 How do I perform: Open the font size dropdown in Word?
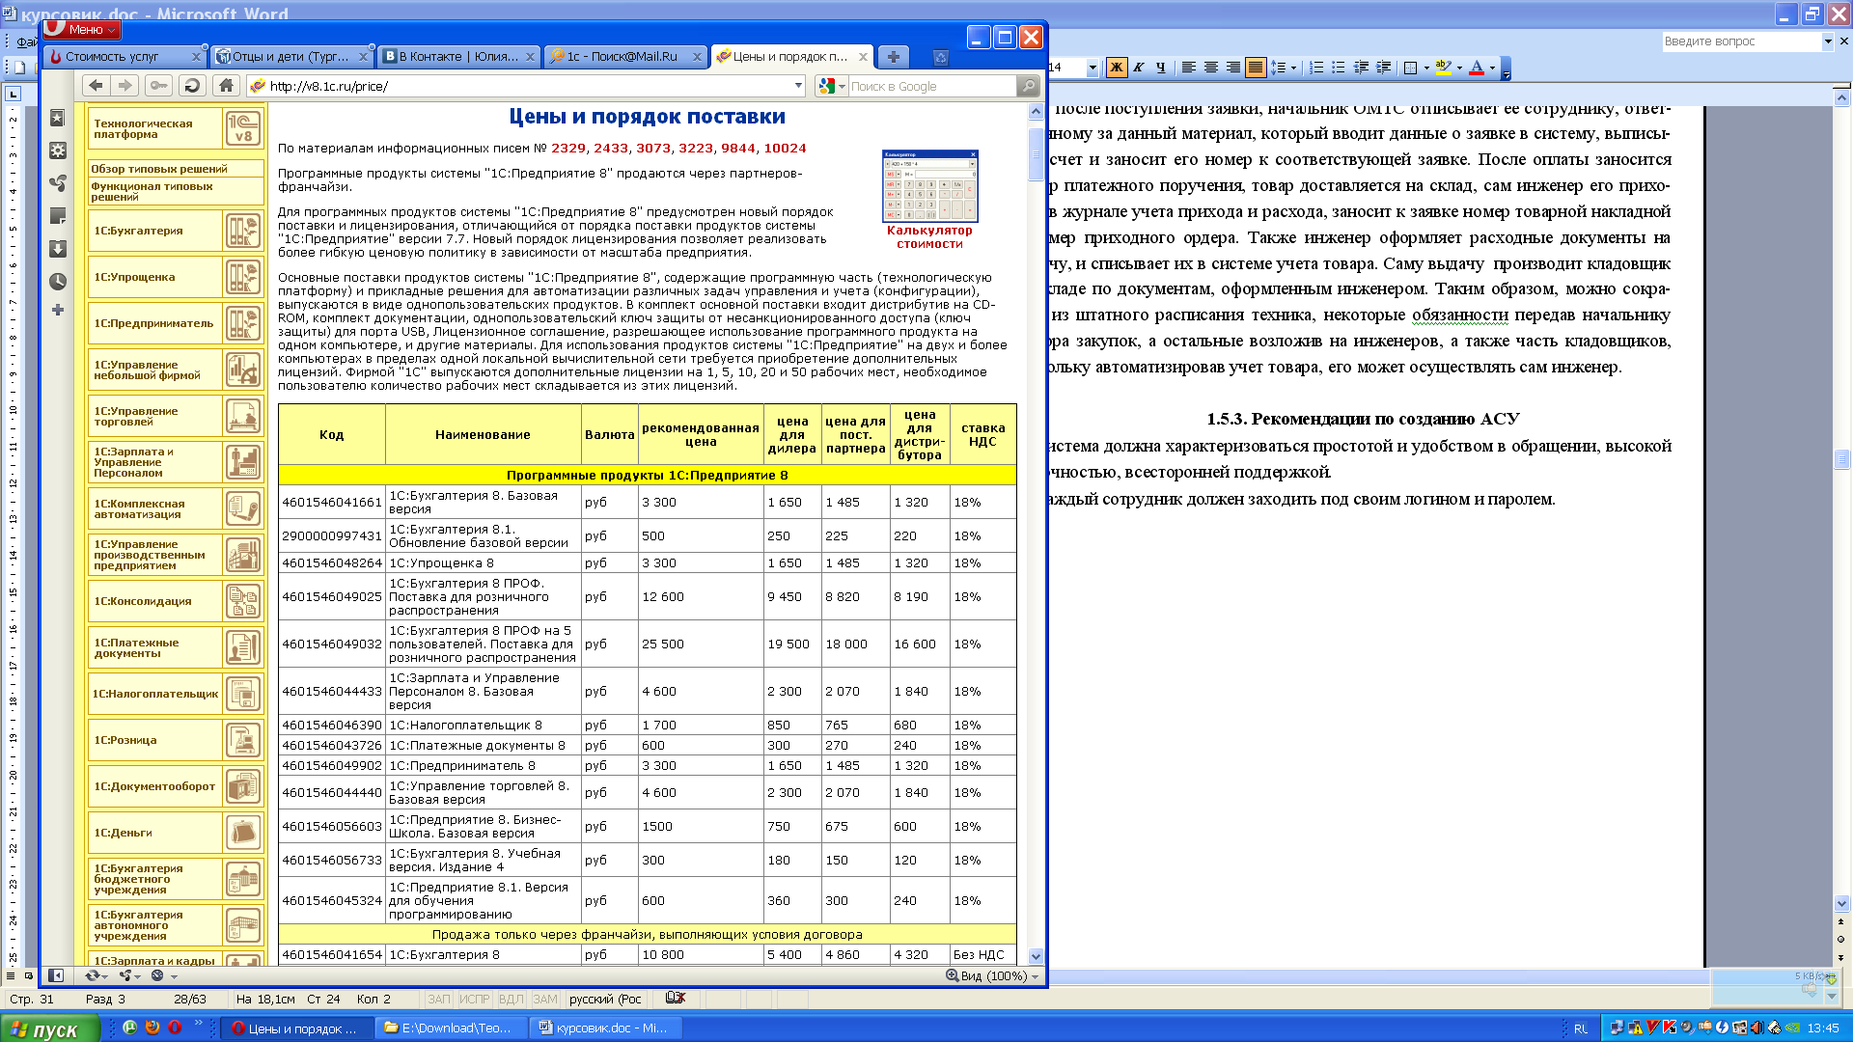(x=1092, y=68)
